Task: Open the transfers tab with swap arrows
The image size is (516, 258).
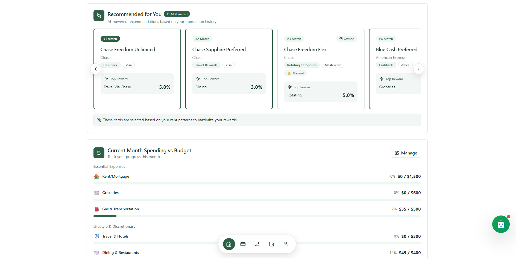Action: click(257, 244)
